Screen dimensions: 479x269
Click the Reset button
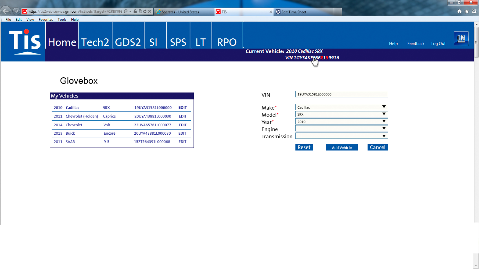304,147
